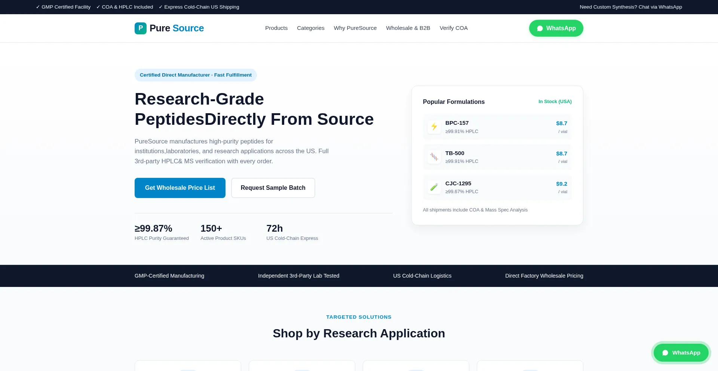718x371 pixels.
Task: Click the TB-500 '$8.7' price
Action: (x=562, y=154)
